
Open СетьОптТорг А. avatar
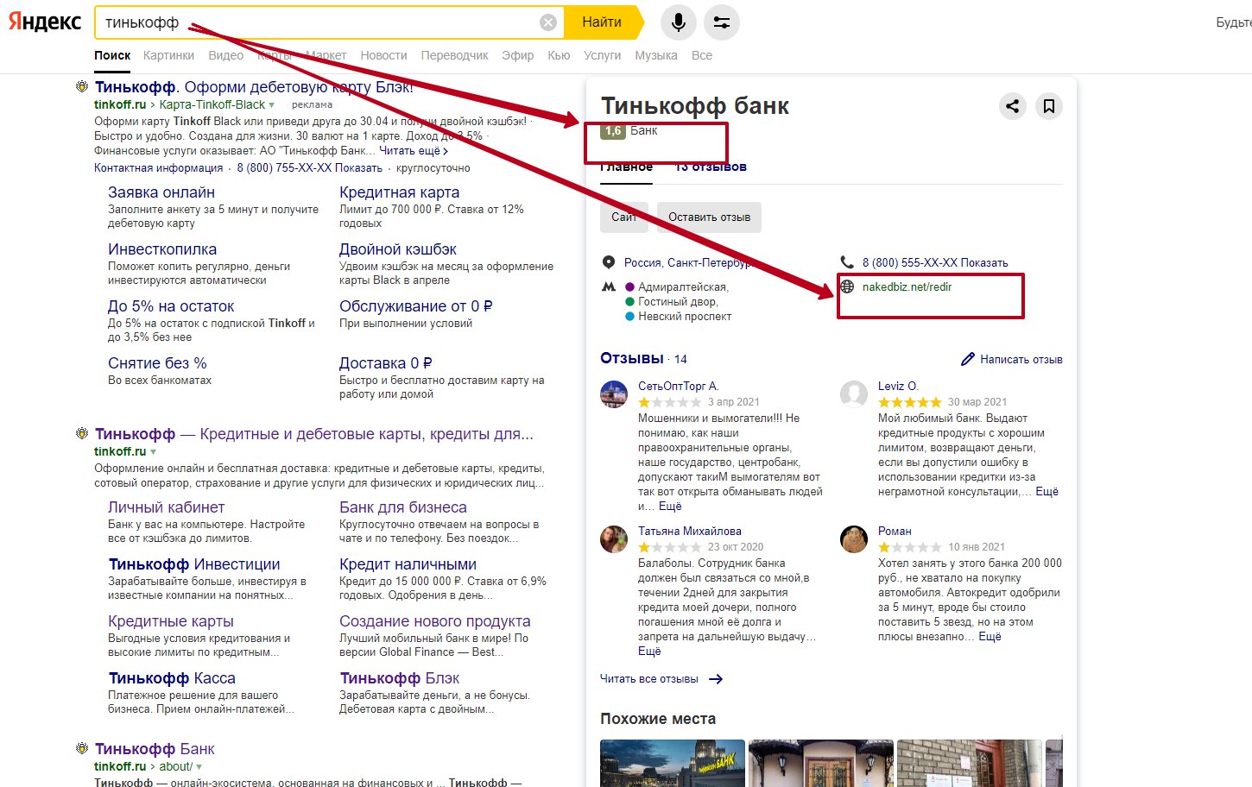coord(614,394)
